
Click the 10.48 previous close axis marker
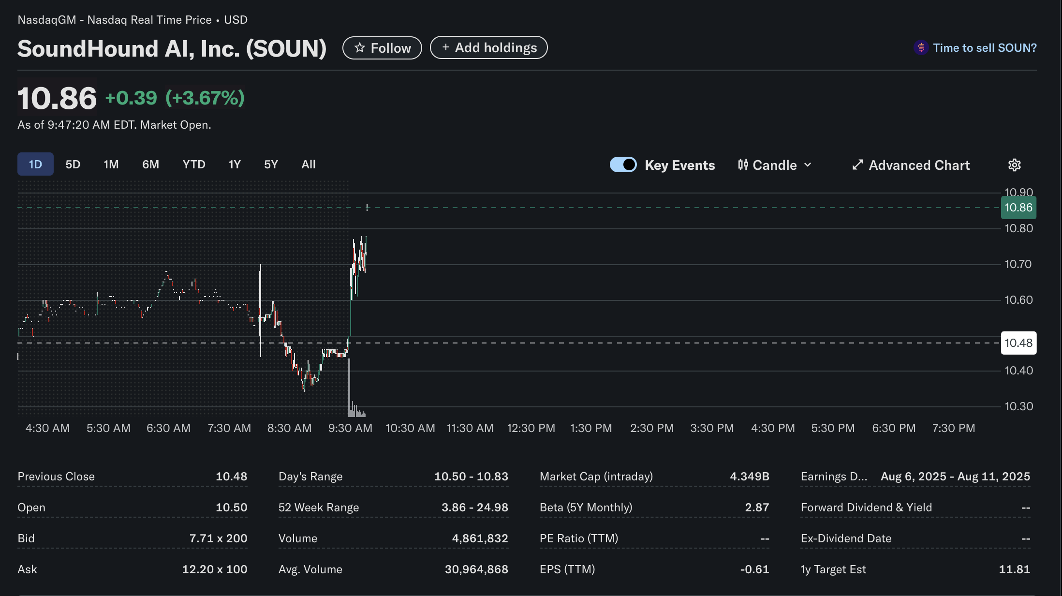pyautogui.click(x=1018, y=343)
